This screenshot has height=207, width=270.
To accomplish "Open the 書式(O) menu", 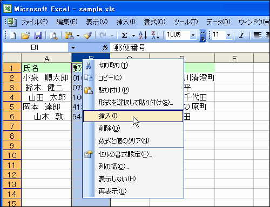I will pyautogui.click(x=154, y=22).
